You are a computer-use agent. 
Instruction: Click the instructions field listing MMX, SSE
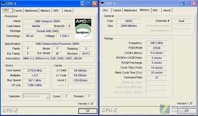point(58,58)
